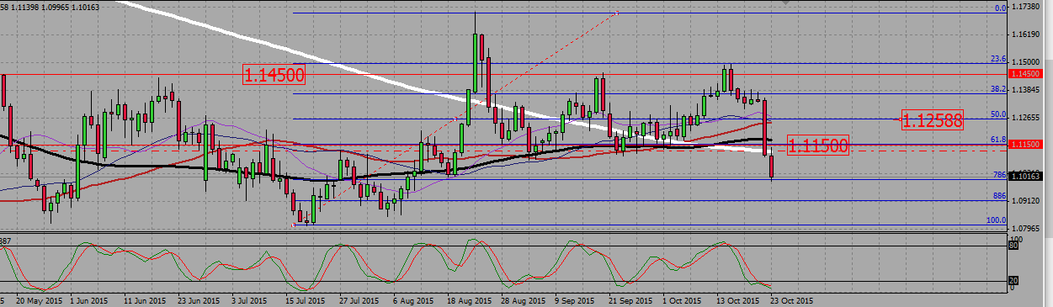Click the 21 Sep 2015 date label
Screen dimensions: 1053x307
(630, 300)
